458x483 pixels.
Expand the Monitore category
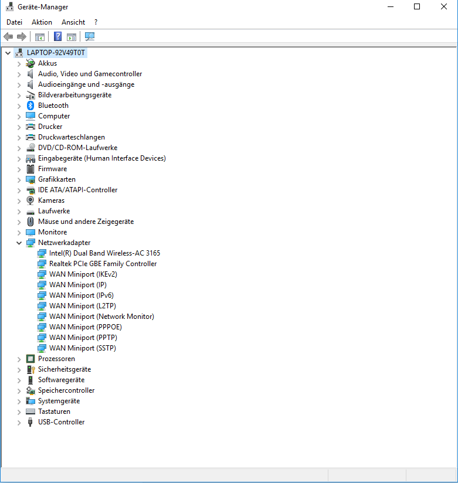[19, 232]
